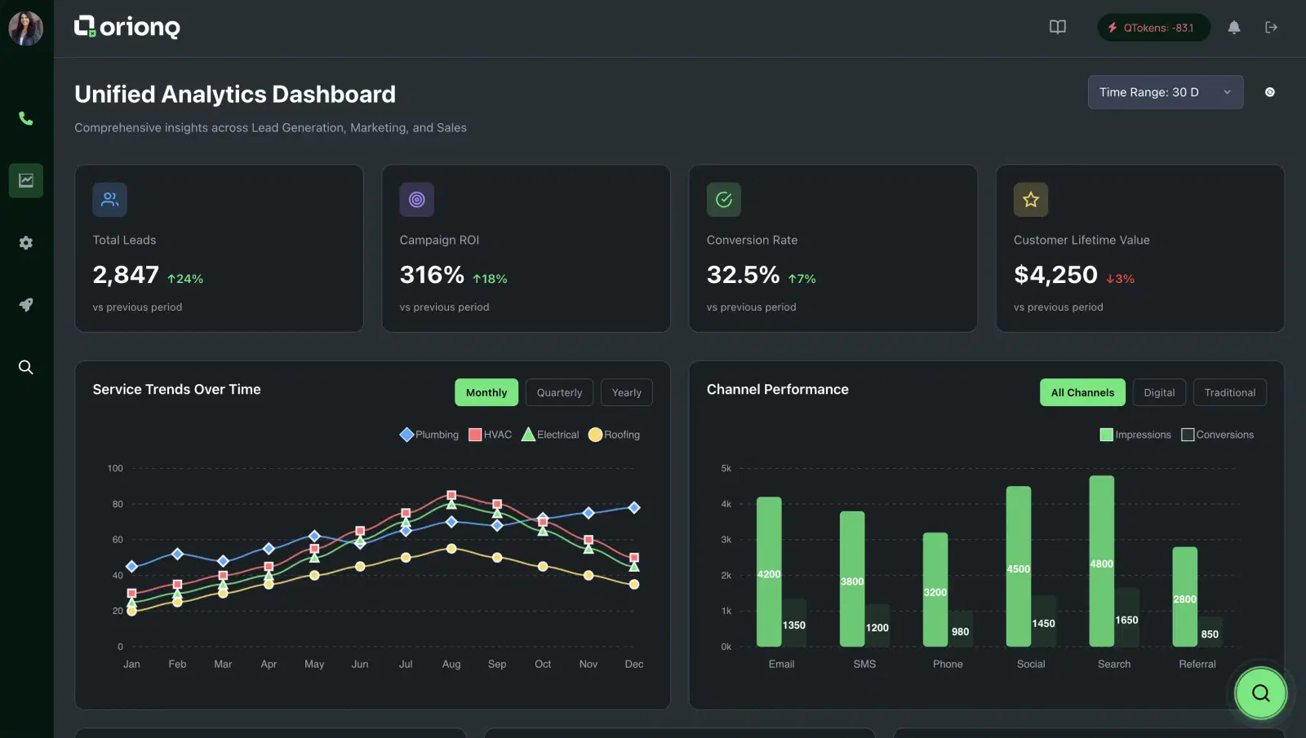
Task: Open the floating search button bottom right
Action: (1259, 693)
